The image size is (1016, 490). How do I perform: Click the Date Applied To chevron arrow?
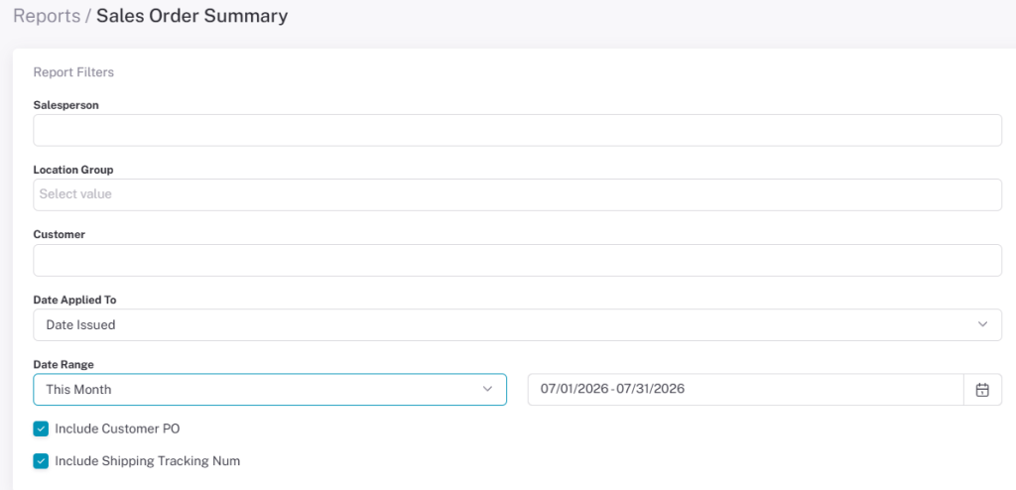(x=982, y=324)
